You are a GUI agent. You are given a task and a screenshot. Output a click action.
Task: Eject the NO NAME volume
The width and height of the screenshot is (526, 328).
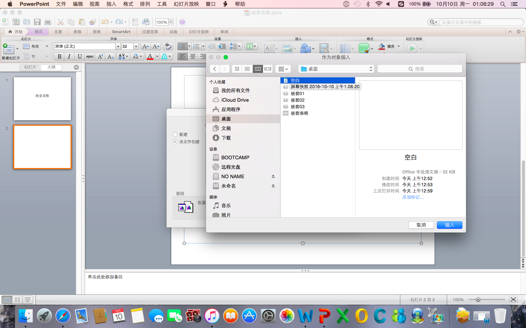[x=273, y=176]
